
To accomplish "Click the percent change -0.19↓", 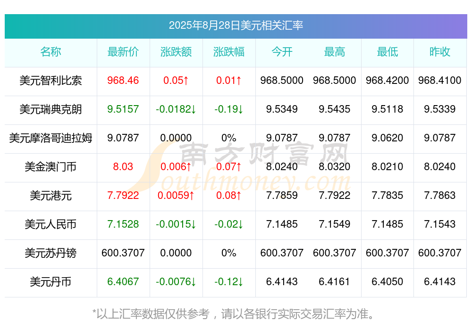I will 229,109.
